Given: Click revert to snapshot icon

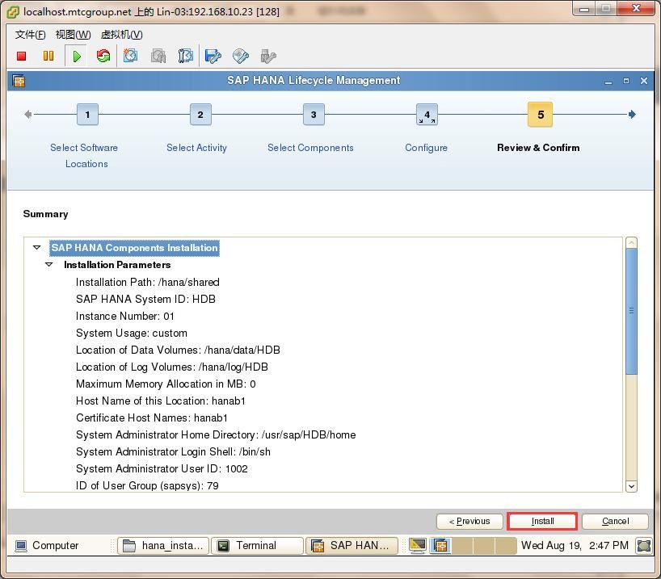Looking at the screenshot, I should [158, 56].
